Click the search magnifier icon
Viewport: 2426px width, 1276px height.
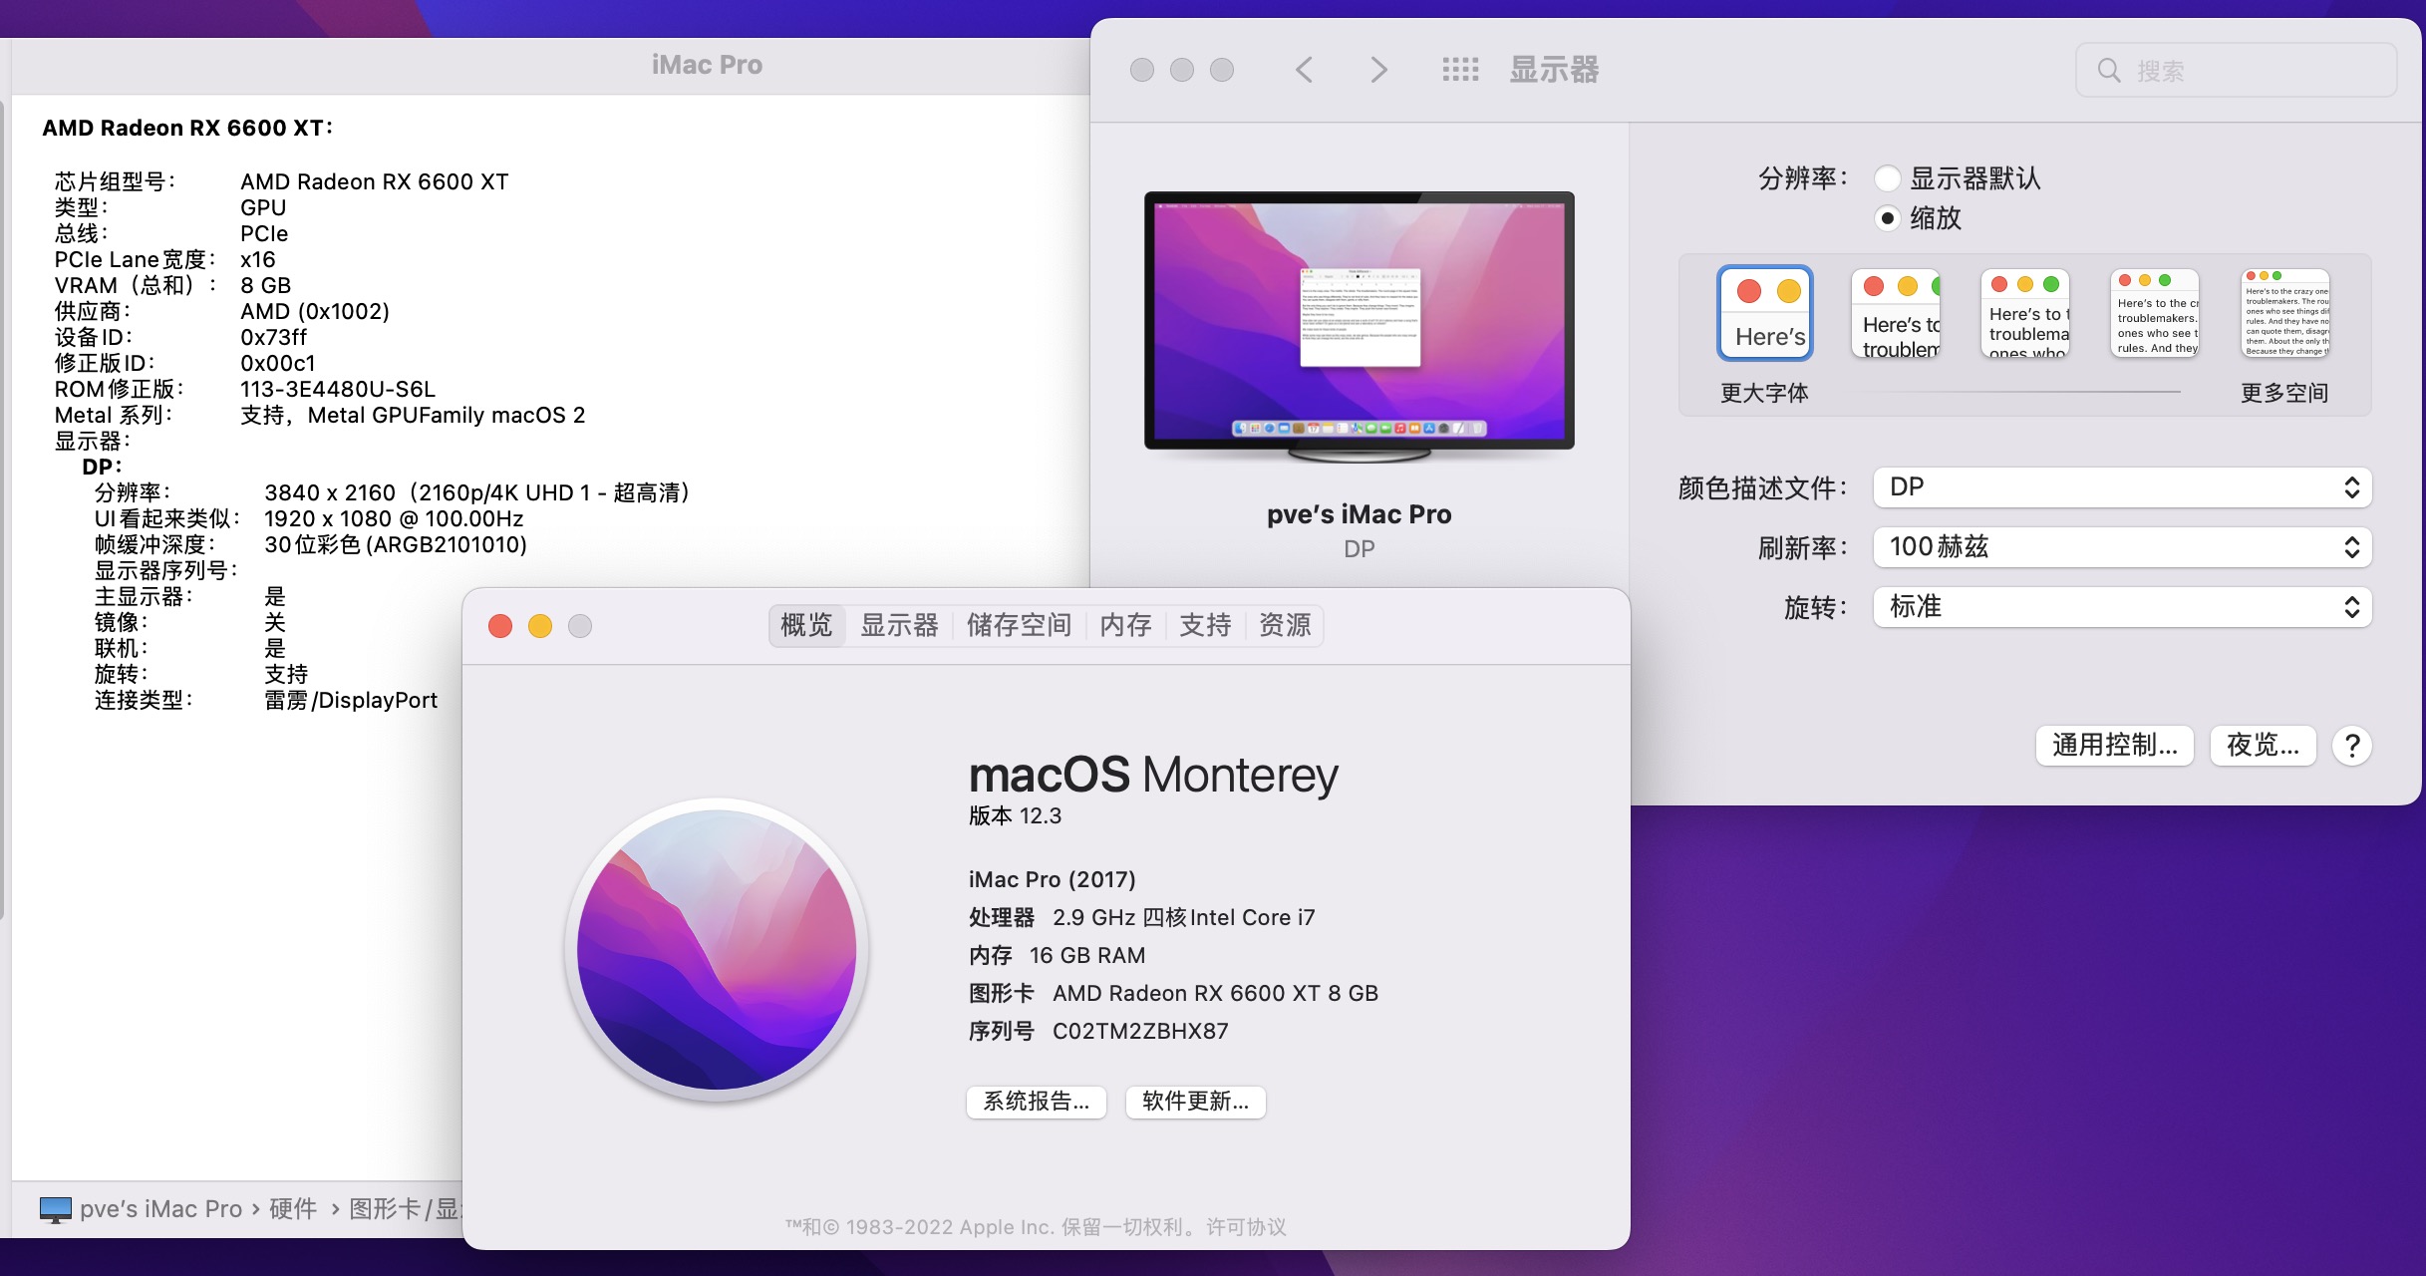[2109, 71]
